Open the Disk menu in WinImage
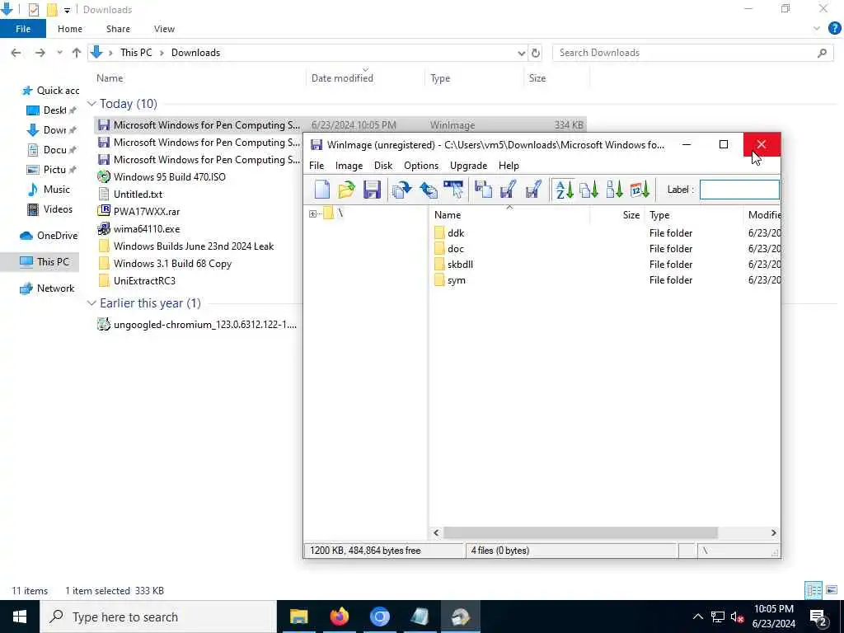 pos(383,166)
